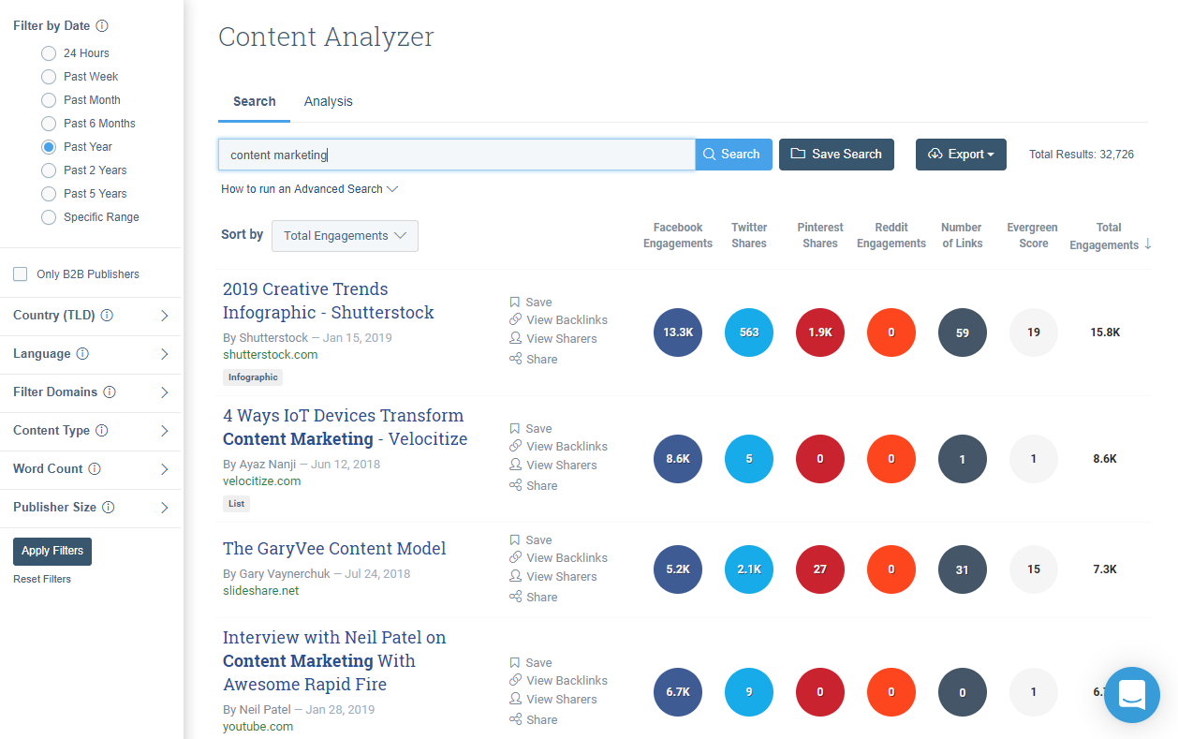This screenshot has width=1178, height=739.
Task: Open the chat widget bubble icon
Action: tap(1131, 695)
